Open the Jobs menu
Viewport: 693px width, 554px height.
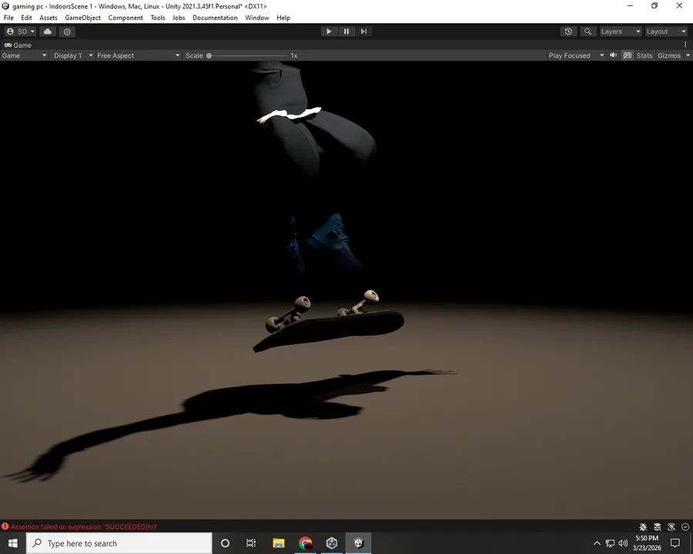tap(179, 18)
